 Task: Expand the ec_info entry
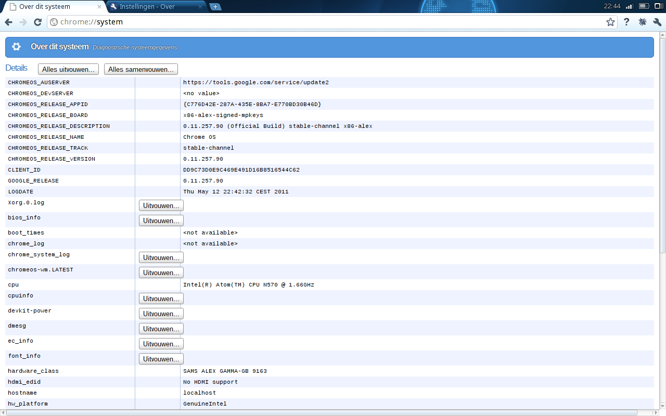point(161,344)
